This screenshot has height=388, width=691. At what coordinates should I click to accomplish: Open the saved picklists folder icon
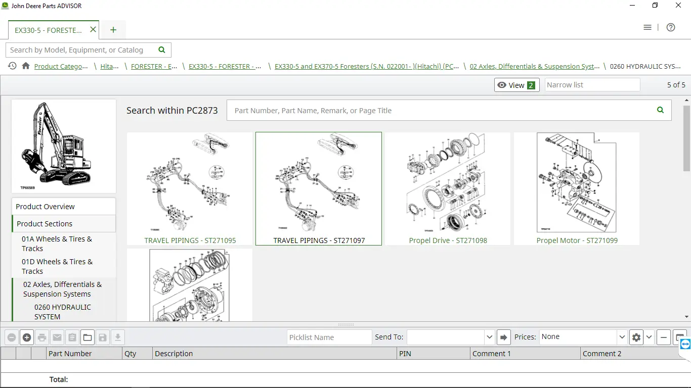tap(88, 337)
